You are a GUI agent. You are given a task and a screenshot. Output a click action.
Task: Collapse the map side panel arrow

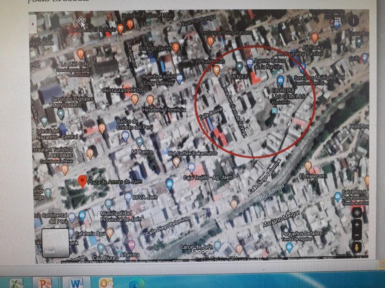point(33,24)
